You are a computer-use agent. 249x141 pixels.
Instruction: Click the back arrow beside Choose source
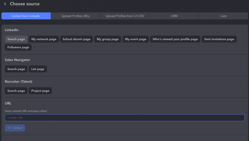pos(5,4)
